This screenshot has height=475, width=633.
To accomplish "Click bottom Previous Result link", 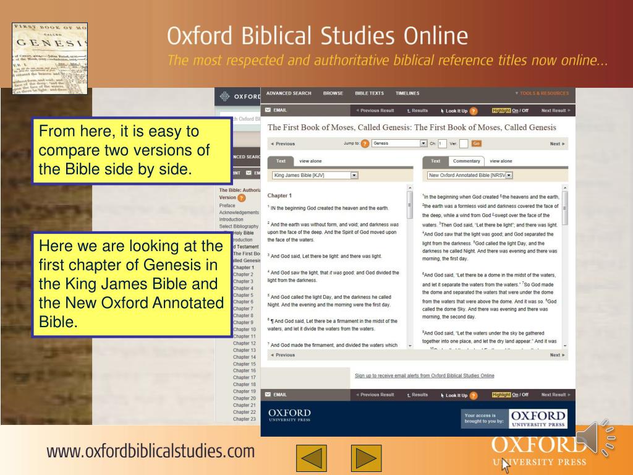I will point(375,395).
